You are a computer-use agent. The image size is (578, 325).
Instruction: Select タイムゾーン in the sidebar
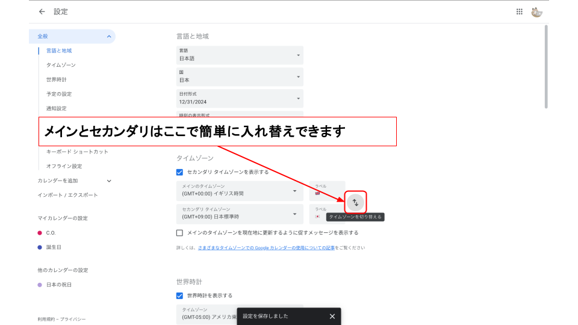61,65
